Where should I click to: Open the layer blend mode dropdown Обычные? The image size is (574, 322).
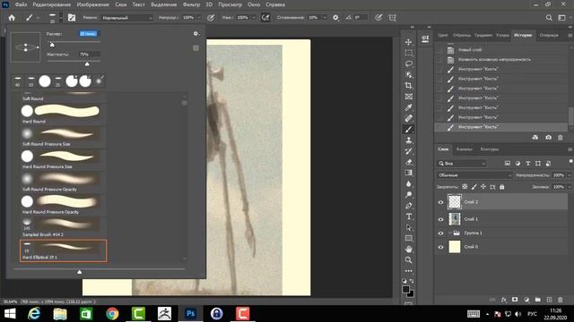474,175
